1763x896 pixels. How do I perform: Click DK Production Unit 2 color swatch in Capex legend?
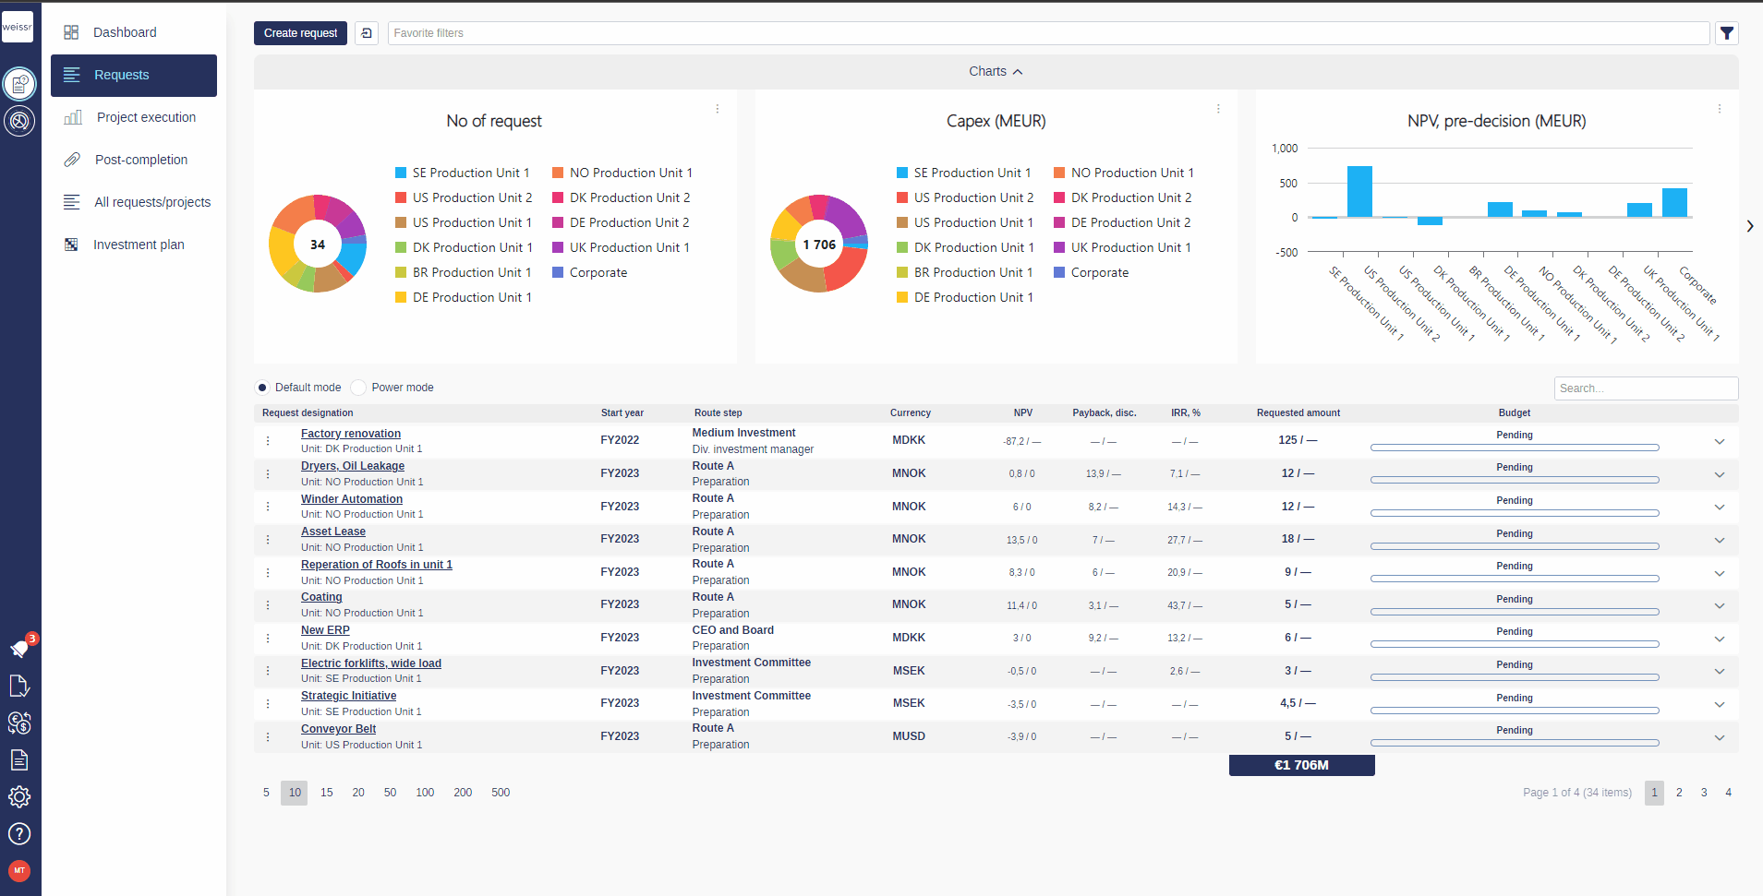[x=1059, y=197]
